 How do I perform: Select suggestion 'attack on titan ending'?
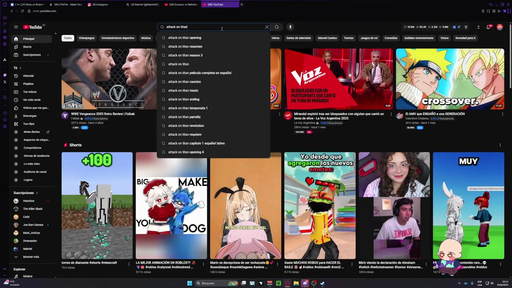pyautogui.click(x=214, y=99)
